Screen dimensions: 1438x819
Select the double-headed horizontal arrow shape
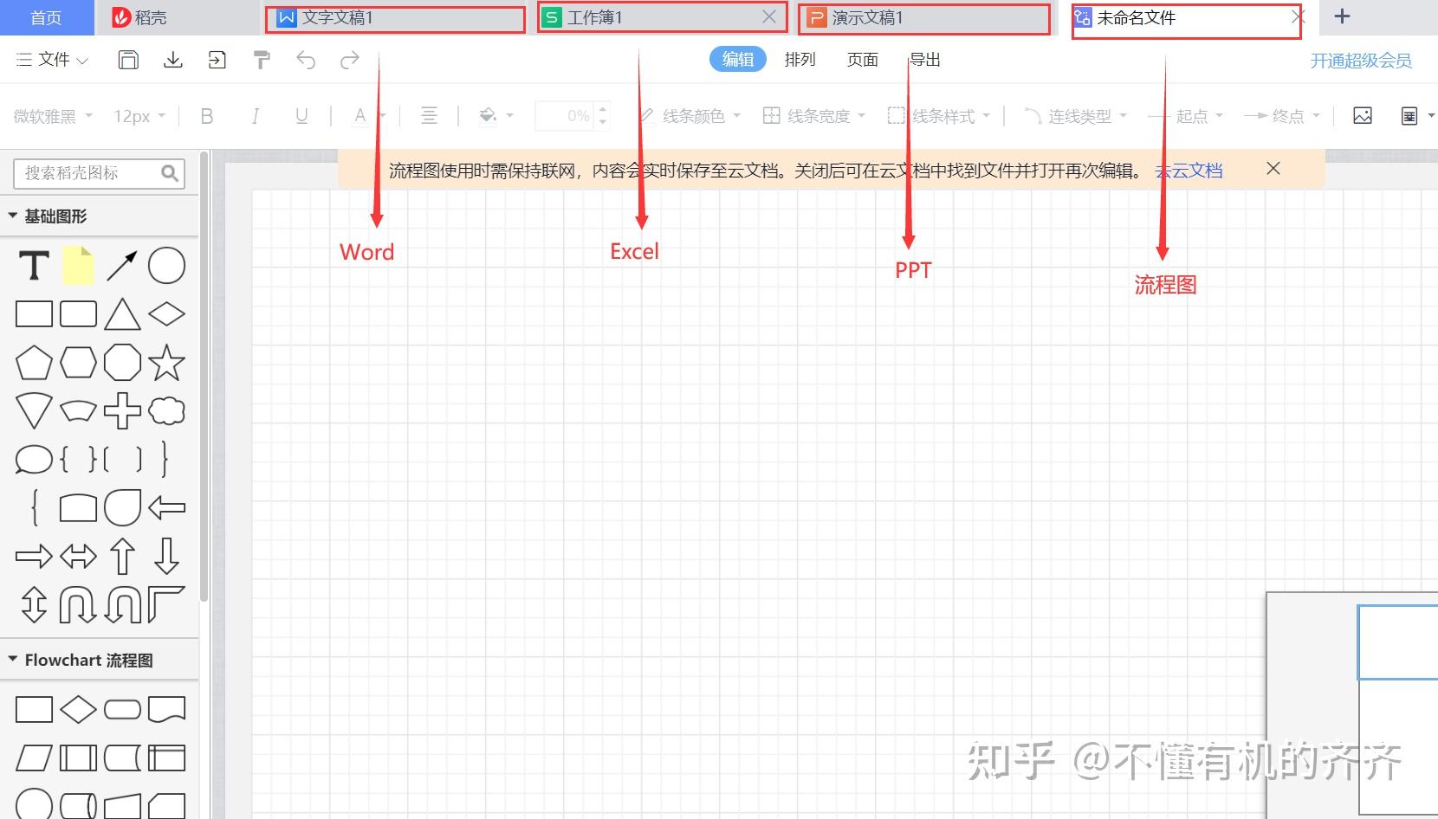coord(78,557)
